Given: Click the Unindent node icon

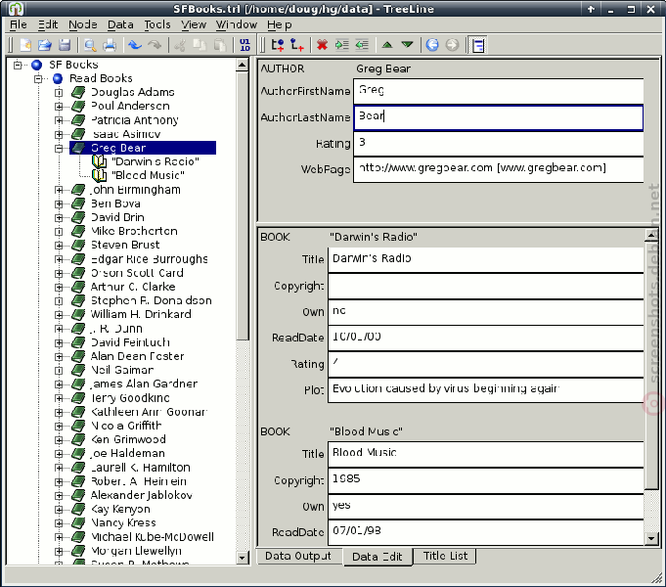Looking at the screenshot, I should pos(362,45).
